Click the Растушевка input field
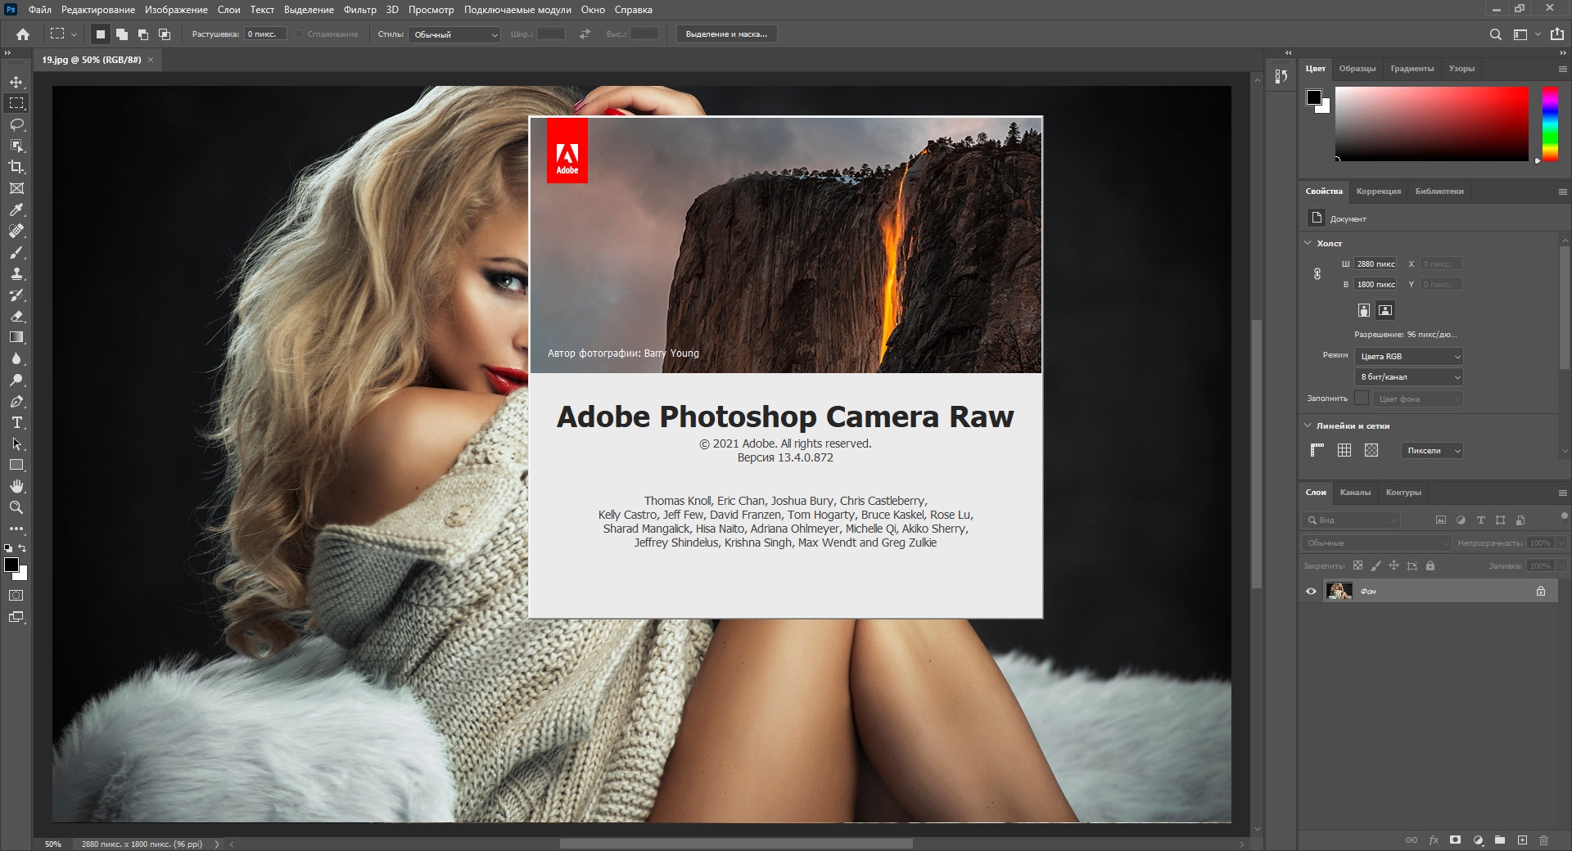 [x=265, y=34]
